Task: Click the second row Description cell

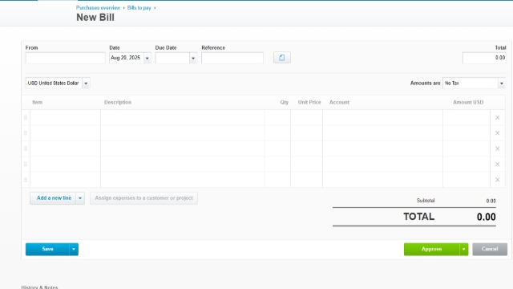Action: pos(183,133)
